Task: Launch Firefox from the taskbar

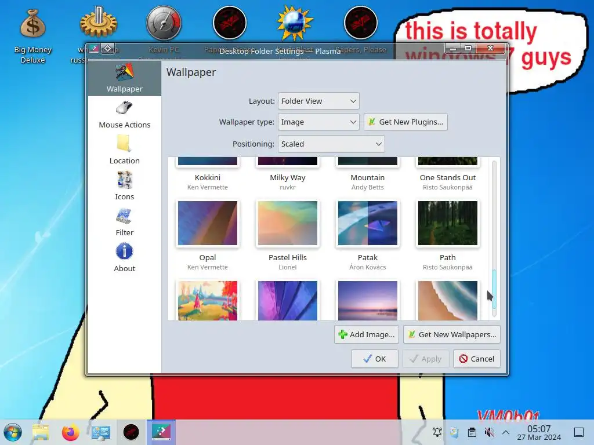Action: pyautogui.click(x=70, y=432)
